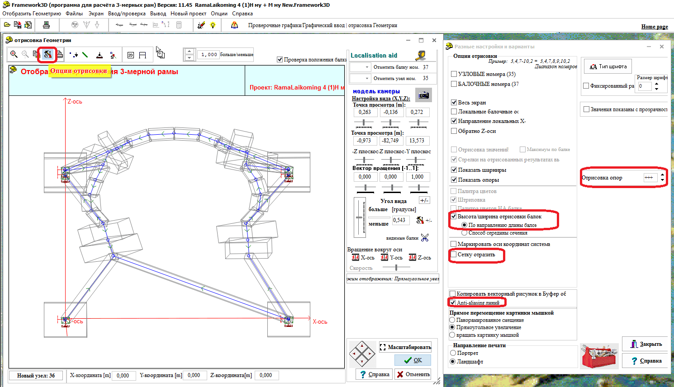Click the pencil edit icon in main toolbar
The width and height of the screenshot is (674, 387).
tap(201, 25)
